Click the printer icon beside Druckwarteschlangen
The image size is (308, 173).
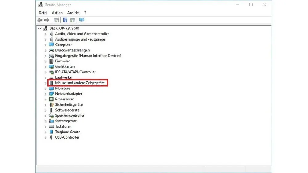(x=51, y=50)
